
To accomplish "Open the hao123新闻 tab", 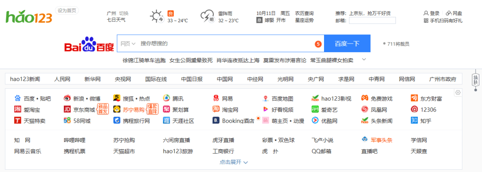I will (x=25, y=79).
